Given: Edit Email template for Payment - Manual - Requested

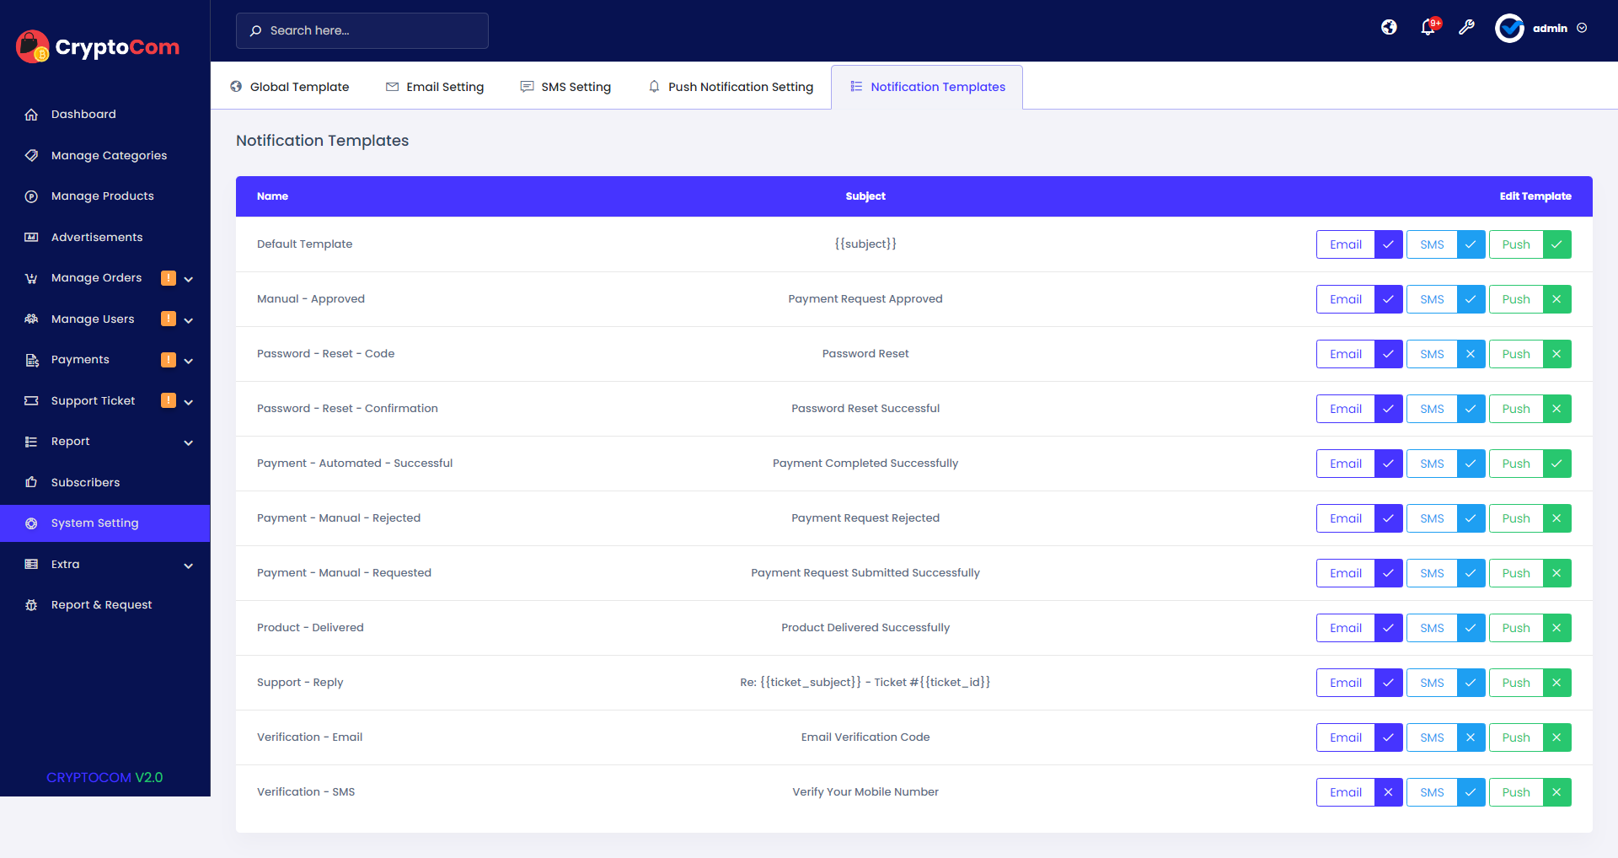Looking at the screenshot, I should (x=1346, y=573).
